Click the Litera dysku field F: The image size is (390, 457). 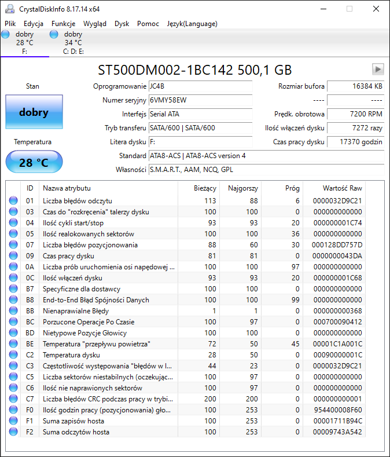[x=200, y=142]
